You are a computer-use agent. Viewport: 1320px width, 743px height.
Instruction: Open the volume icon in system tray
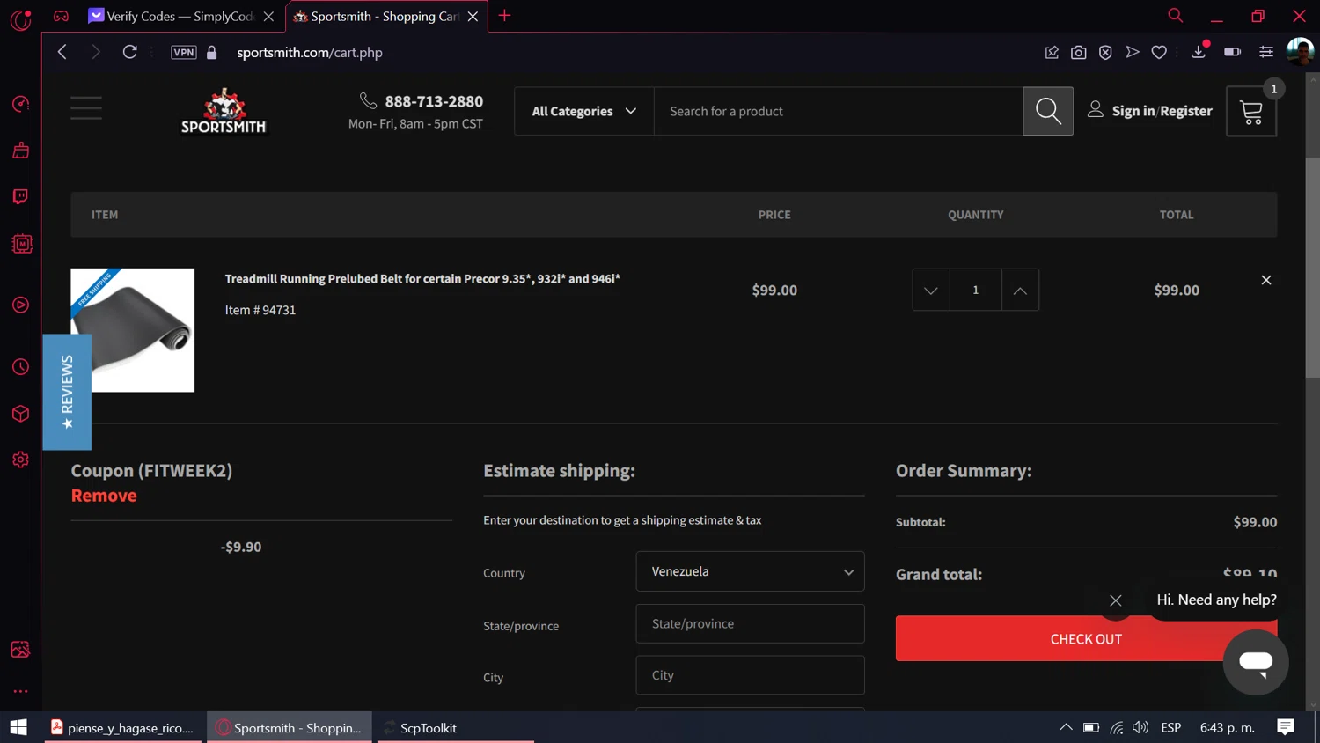[x=1140, y=727]
